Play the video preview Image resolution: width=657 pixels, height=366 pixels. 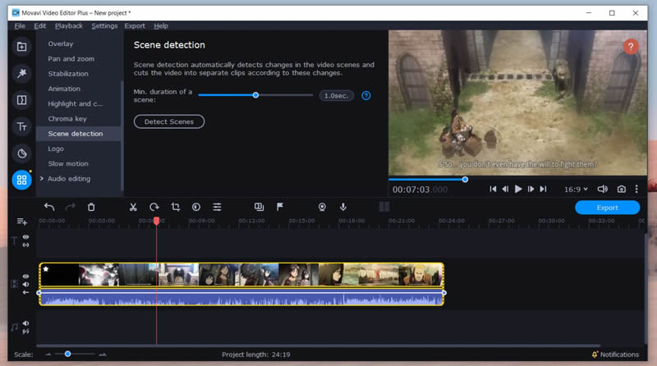[x=518, y=190]
